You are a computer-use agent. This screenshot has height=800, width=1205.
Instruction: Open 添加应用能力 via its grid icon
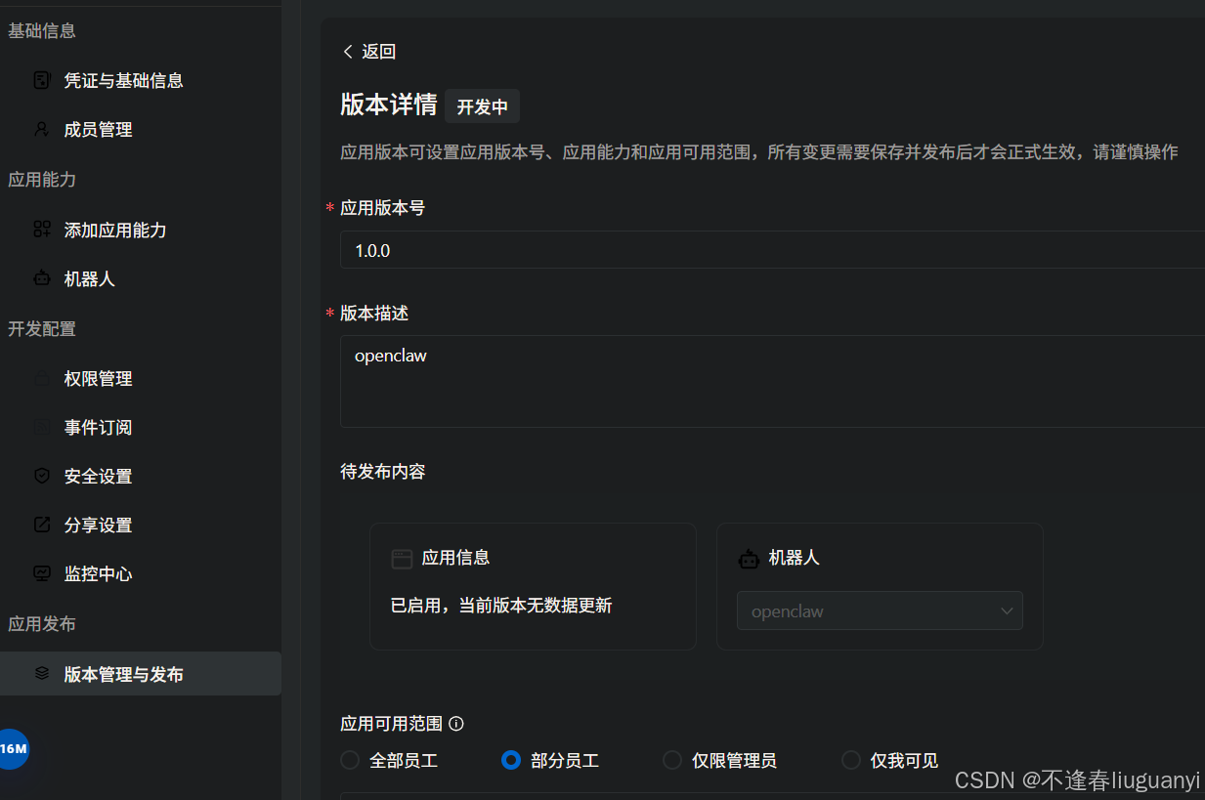coord(41,230)
